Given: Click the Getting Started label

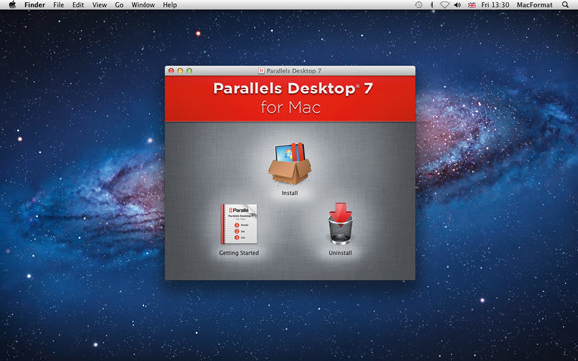Looking at the screenshot, I should (x=239, y=253).
